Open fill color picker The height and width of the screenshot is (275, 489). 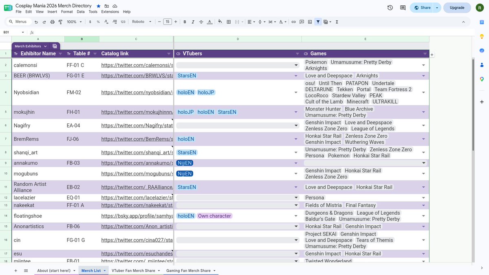click(220, 22)
